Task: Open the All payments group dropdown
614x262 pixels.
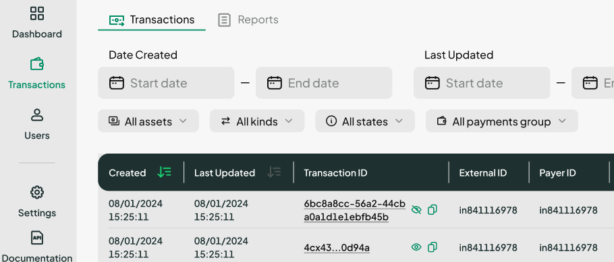Action: [501, 121]
